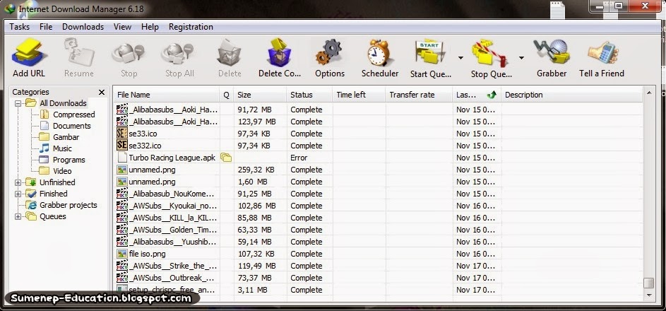Select the _AWSubs__KILL_la_KIL download row
Image resolution: width=666 pixels, height=311 pixels.
[378, 218]
